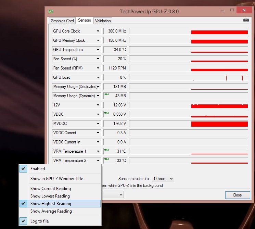This screenshot has height=229, width=255.
Task: Open VRM Temperature 2 dropdown
Action: point(98,161)
